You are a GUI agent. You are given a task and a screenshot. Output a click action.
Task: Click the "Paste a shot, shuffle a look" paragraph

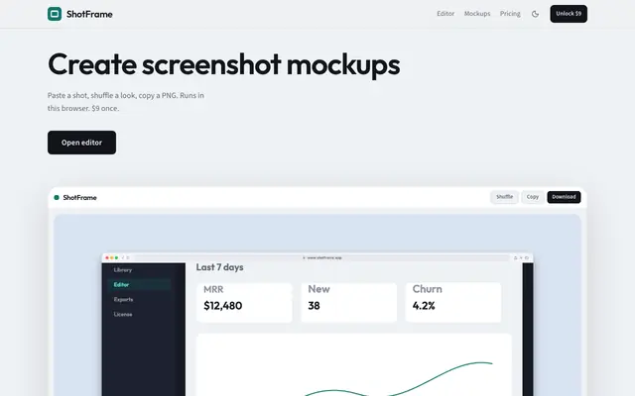[x=126, y=102]
